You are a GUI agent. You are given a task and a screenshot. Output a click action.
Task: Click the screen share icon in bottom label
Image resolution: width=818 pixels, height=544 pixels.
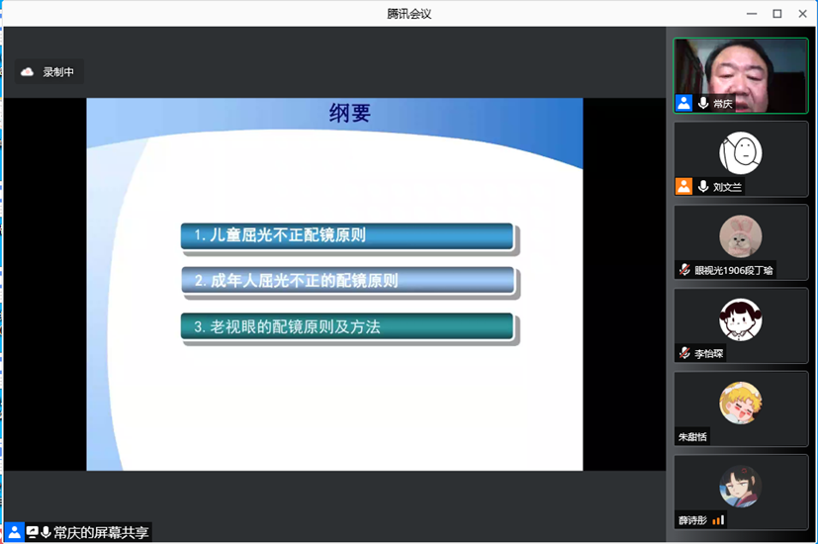[32, 532]
